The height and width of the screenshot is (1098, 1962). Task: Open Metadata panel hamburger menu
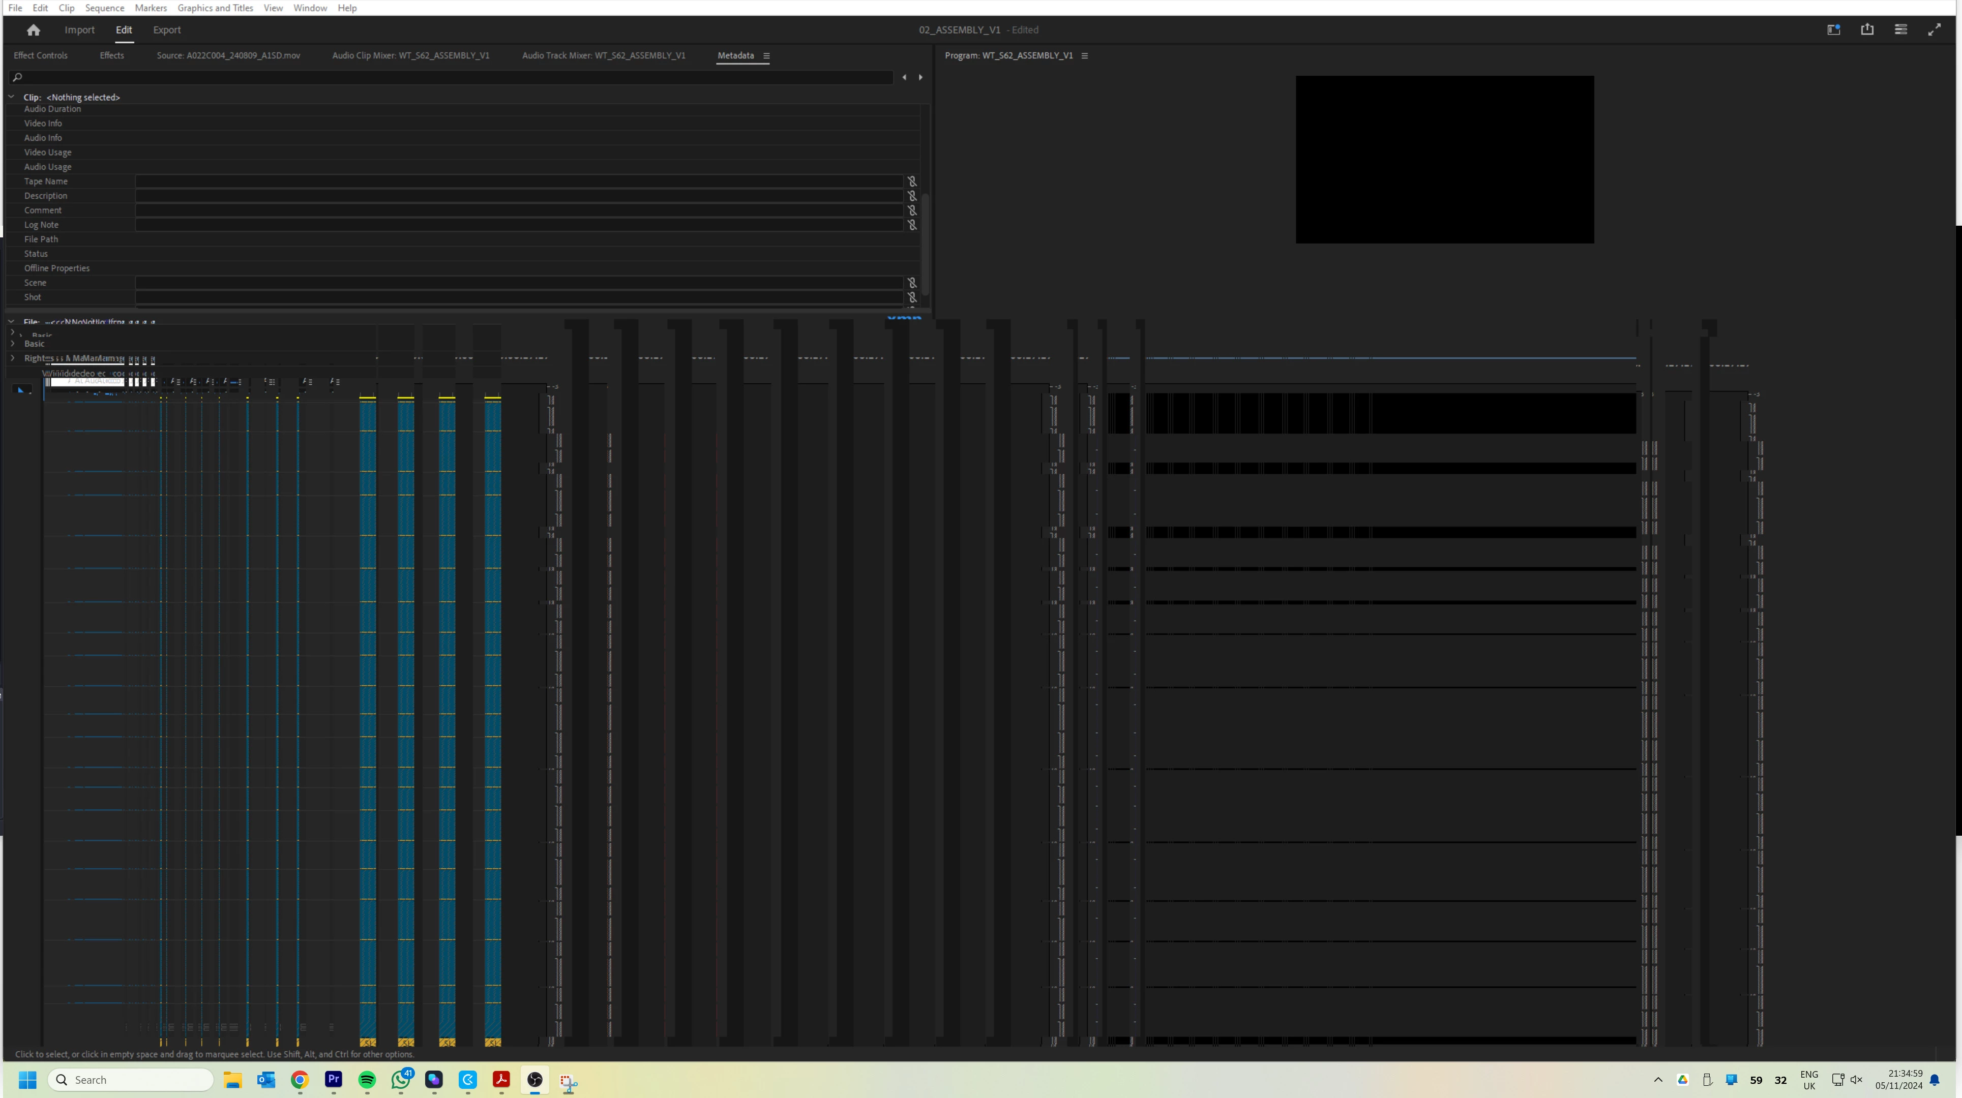[x=766, y=55]
